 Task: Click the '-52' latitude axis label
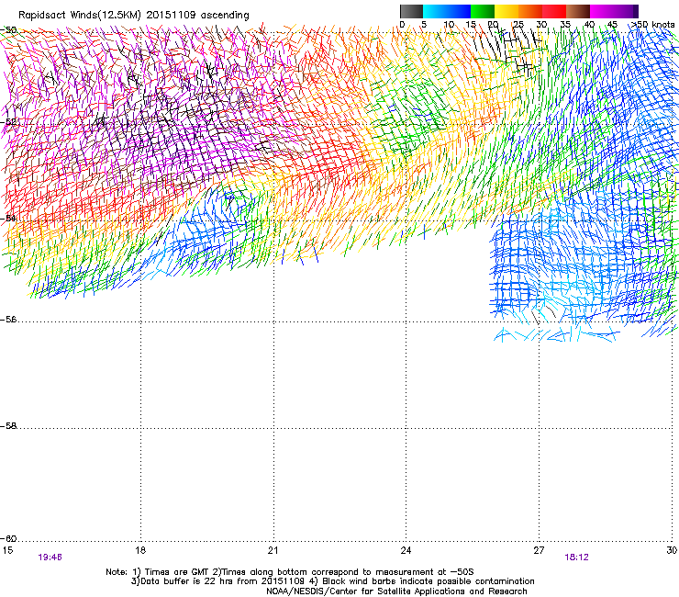(x=8, y=122)
